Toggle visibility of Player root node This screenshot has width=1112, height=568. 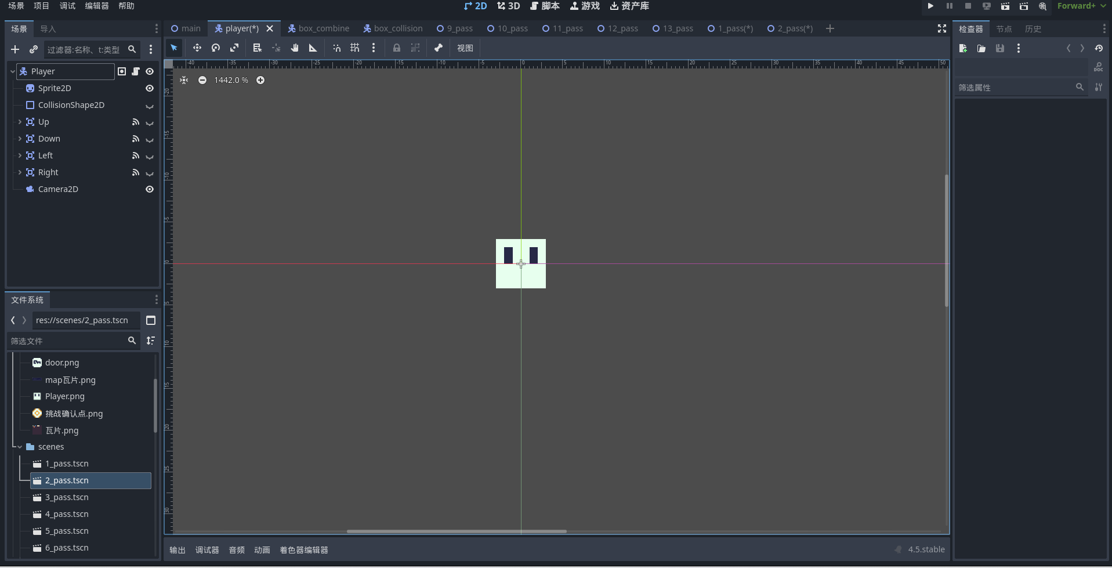pos(150,71)
